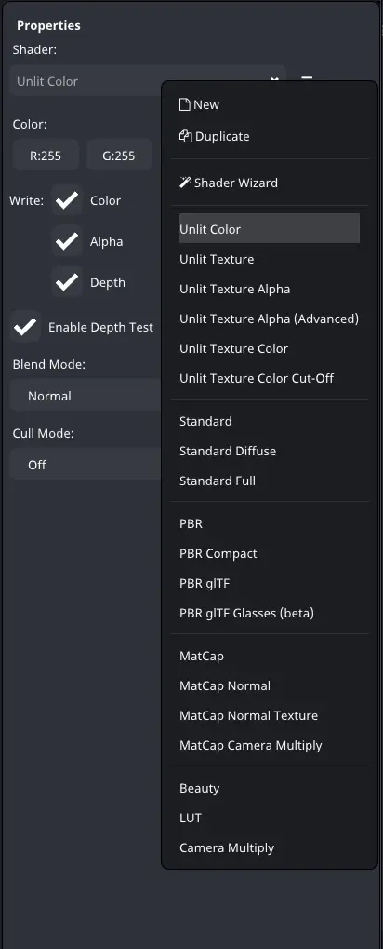
Task: Click the G:255 color value field
Action: tap(118, 156)
